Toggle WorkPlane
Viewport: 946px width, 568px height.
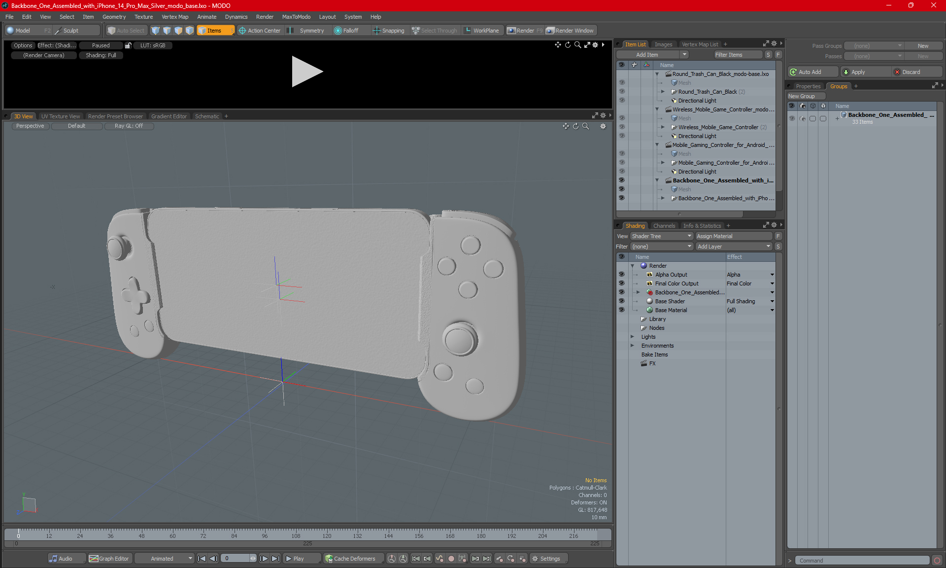tap(481, 31)
